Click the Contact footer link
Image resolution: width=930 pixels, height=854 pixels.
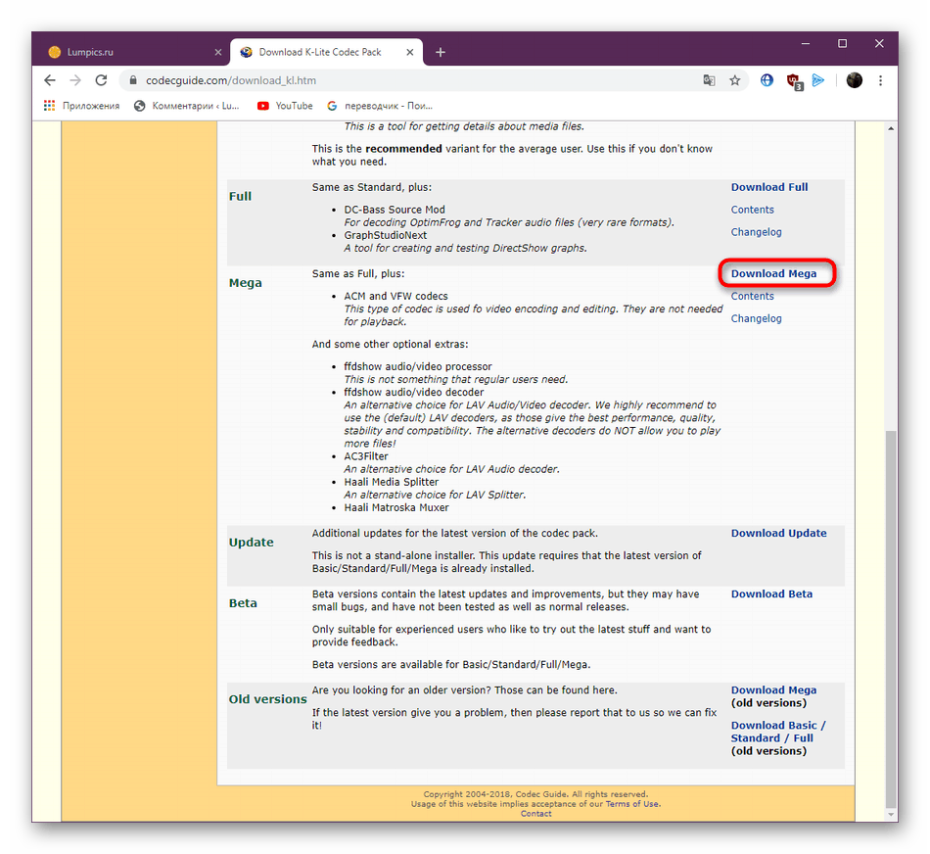tap(536, 814)
